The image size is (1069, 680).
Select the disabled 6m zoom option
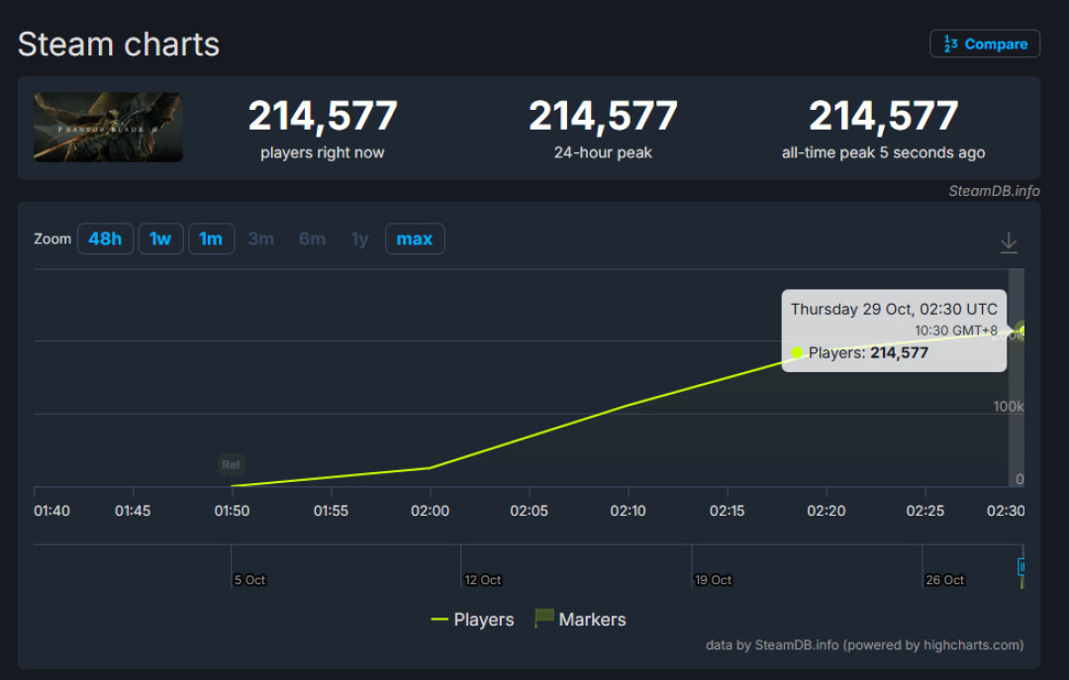click(x=312, y=239)
